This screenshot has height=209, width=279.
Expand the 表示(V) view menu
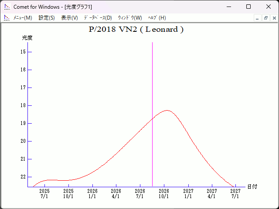coord(69,18)
